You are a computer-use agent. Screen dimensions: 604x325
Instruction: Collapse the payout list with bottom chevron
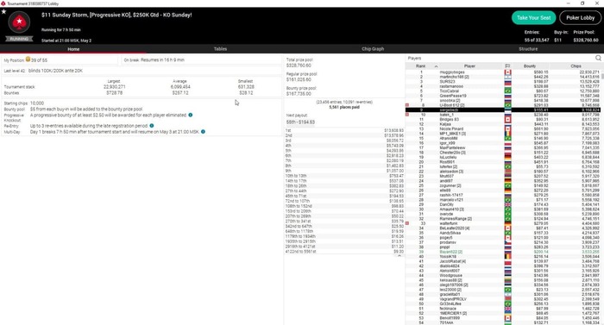400,256
